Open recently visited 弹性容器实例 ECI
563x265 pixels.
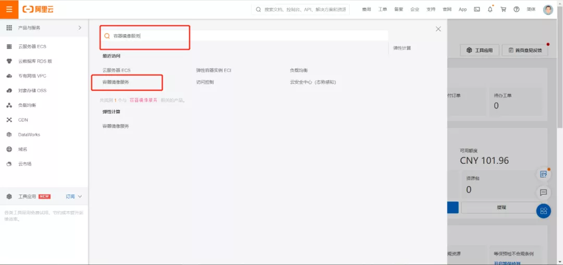(x=214, y=70)
